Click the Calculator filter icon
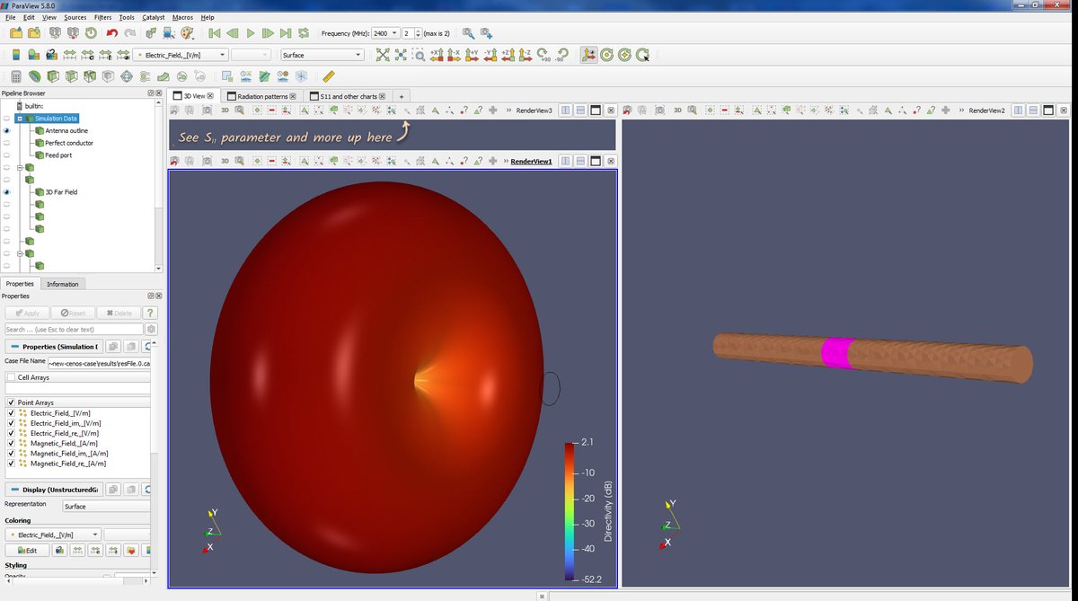The image size is (1078, 601). tap(15, 76)
